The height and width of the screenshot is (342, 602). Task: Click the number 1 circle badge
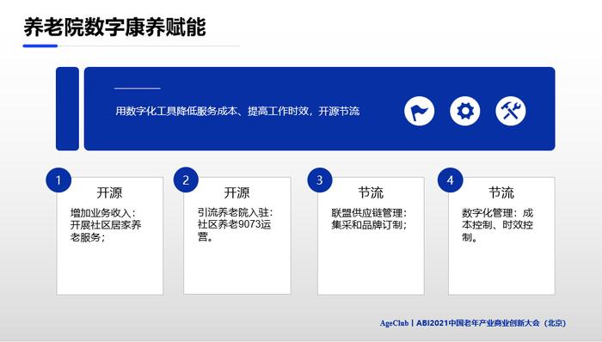[x=58, y=180]
